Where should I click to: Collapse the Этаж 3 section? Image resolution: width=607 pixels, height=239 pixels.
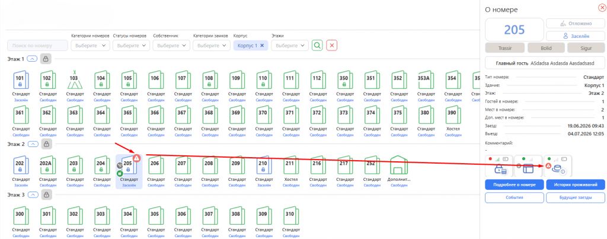tap(33, 195)
